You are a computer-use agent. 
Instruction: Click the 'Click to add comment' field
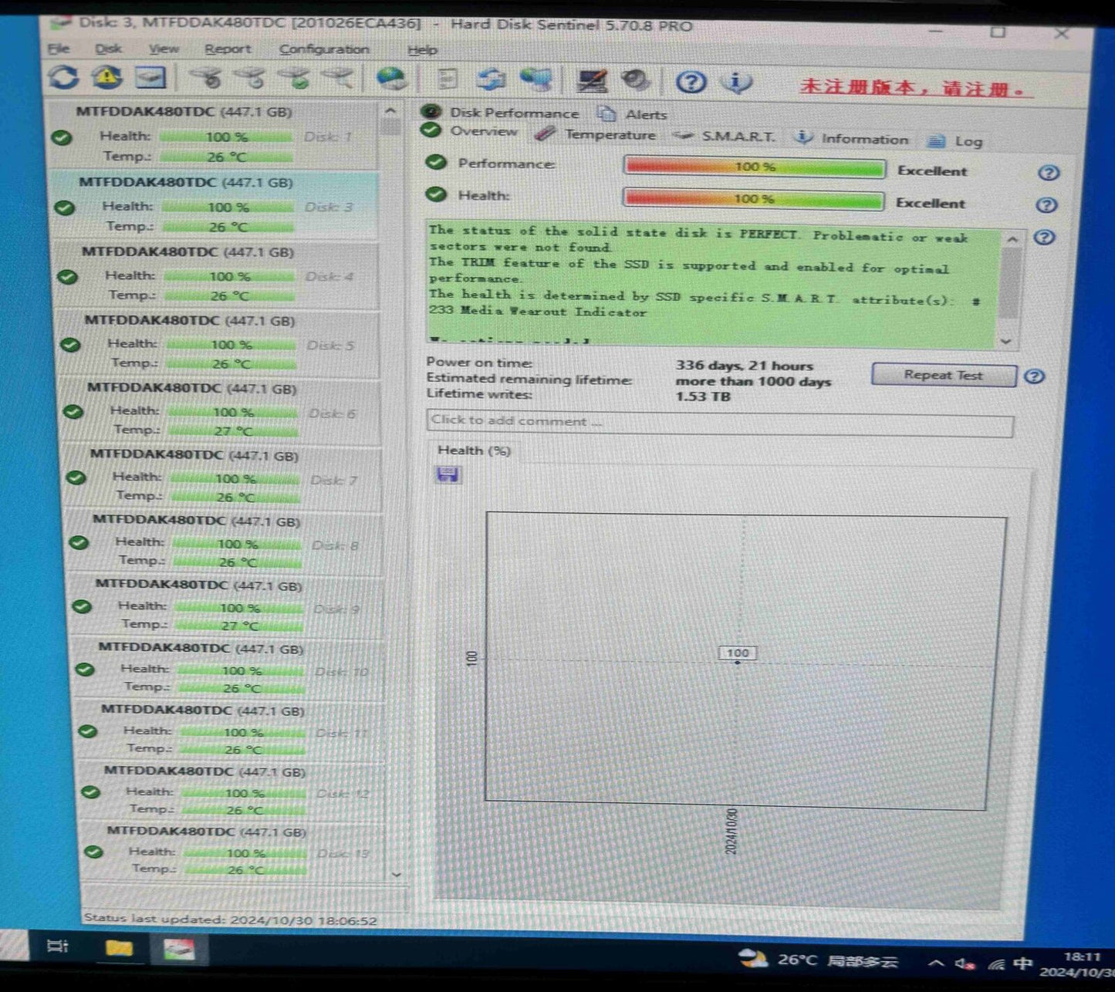[x=719, y=423]
